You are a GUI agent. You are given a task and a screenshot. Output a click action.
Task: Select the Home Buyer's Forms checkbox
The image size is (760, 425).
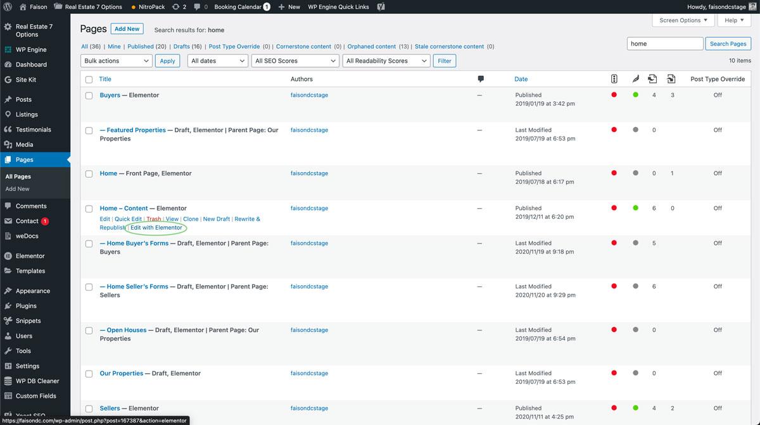(x=89, y=243)
